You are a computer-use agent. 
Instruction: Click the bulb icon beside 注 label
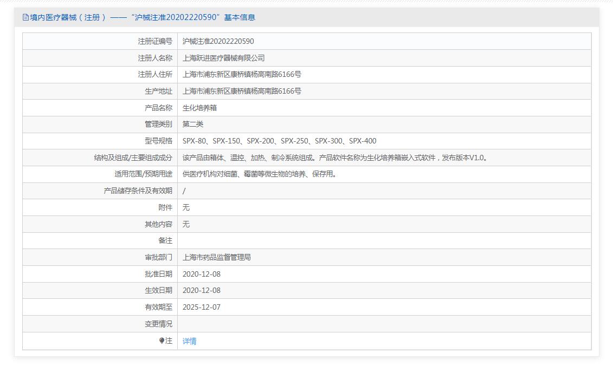click(x=162, y=341)
